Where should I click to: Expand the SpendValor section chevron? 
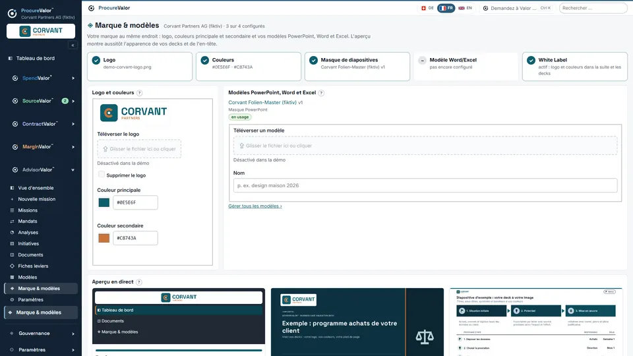pos(73,78)
